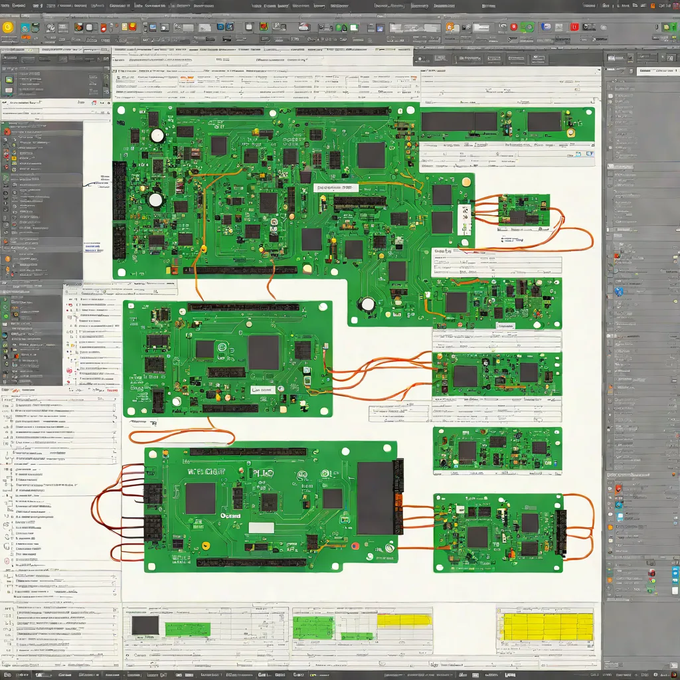Click the blue square icon pair in toolbar
This screenshot has height=680, width=680.
click(224, 27)
